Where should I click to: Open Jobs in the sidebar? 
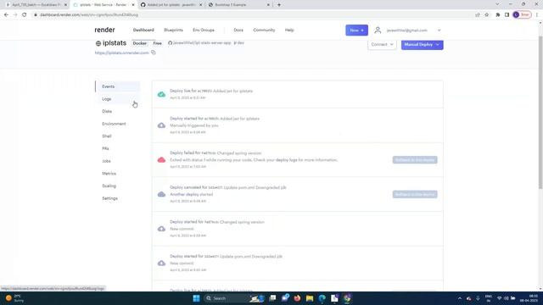(x=106, y=161)
